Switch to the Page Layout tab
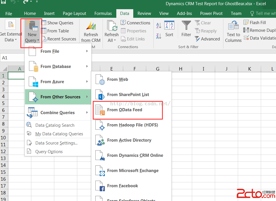Screen dimensions: 276x201 coord(74,13)
